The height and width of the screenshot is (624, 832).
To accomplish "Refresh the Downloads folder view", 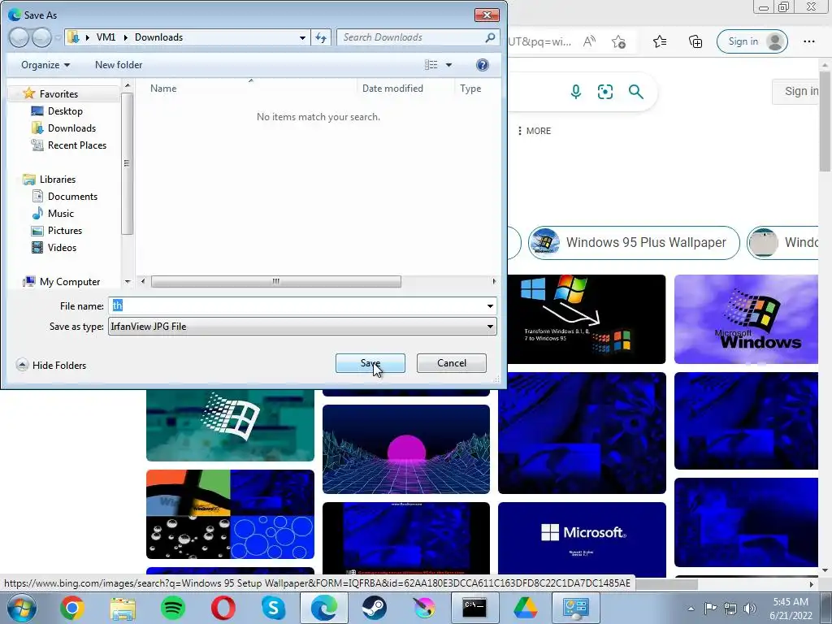I will pyautogui.click(x=321, y=37).
